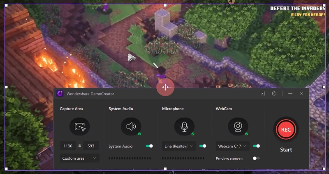Image resolution: width=329 pixels, height=174 pixels.
Task: Click the Wondershare DemoCreator title text
Action: pos(90,94)
